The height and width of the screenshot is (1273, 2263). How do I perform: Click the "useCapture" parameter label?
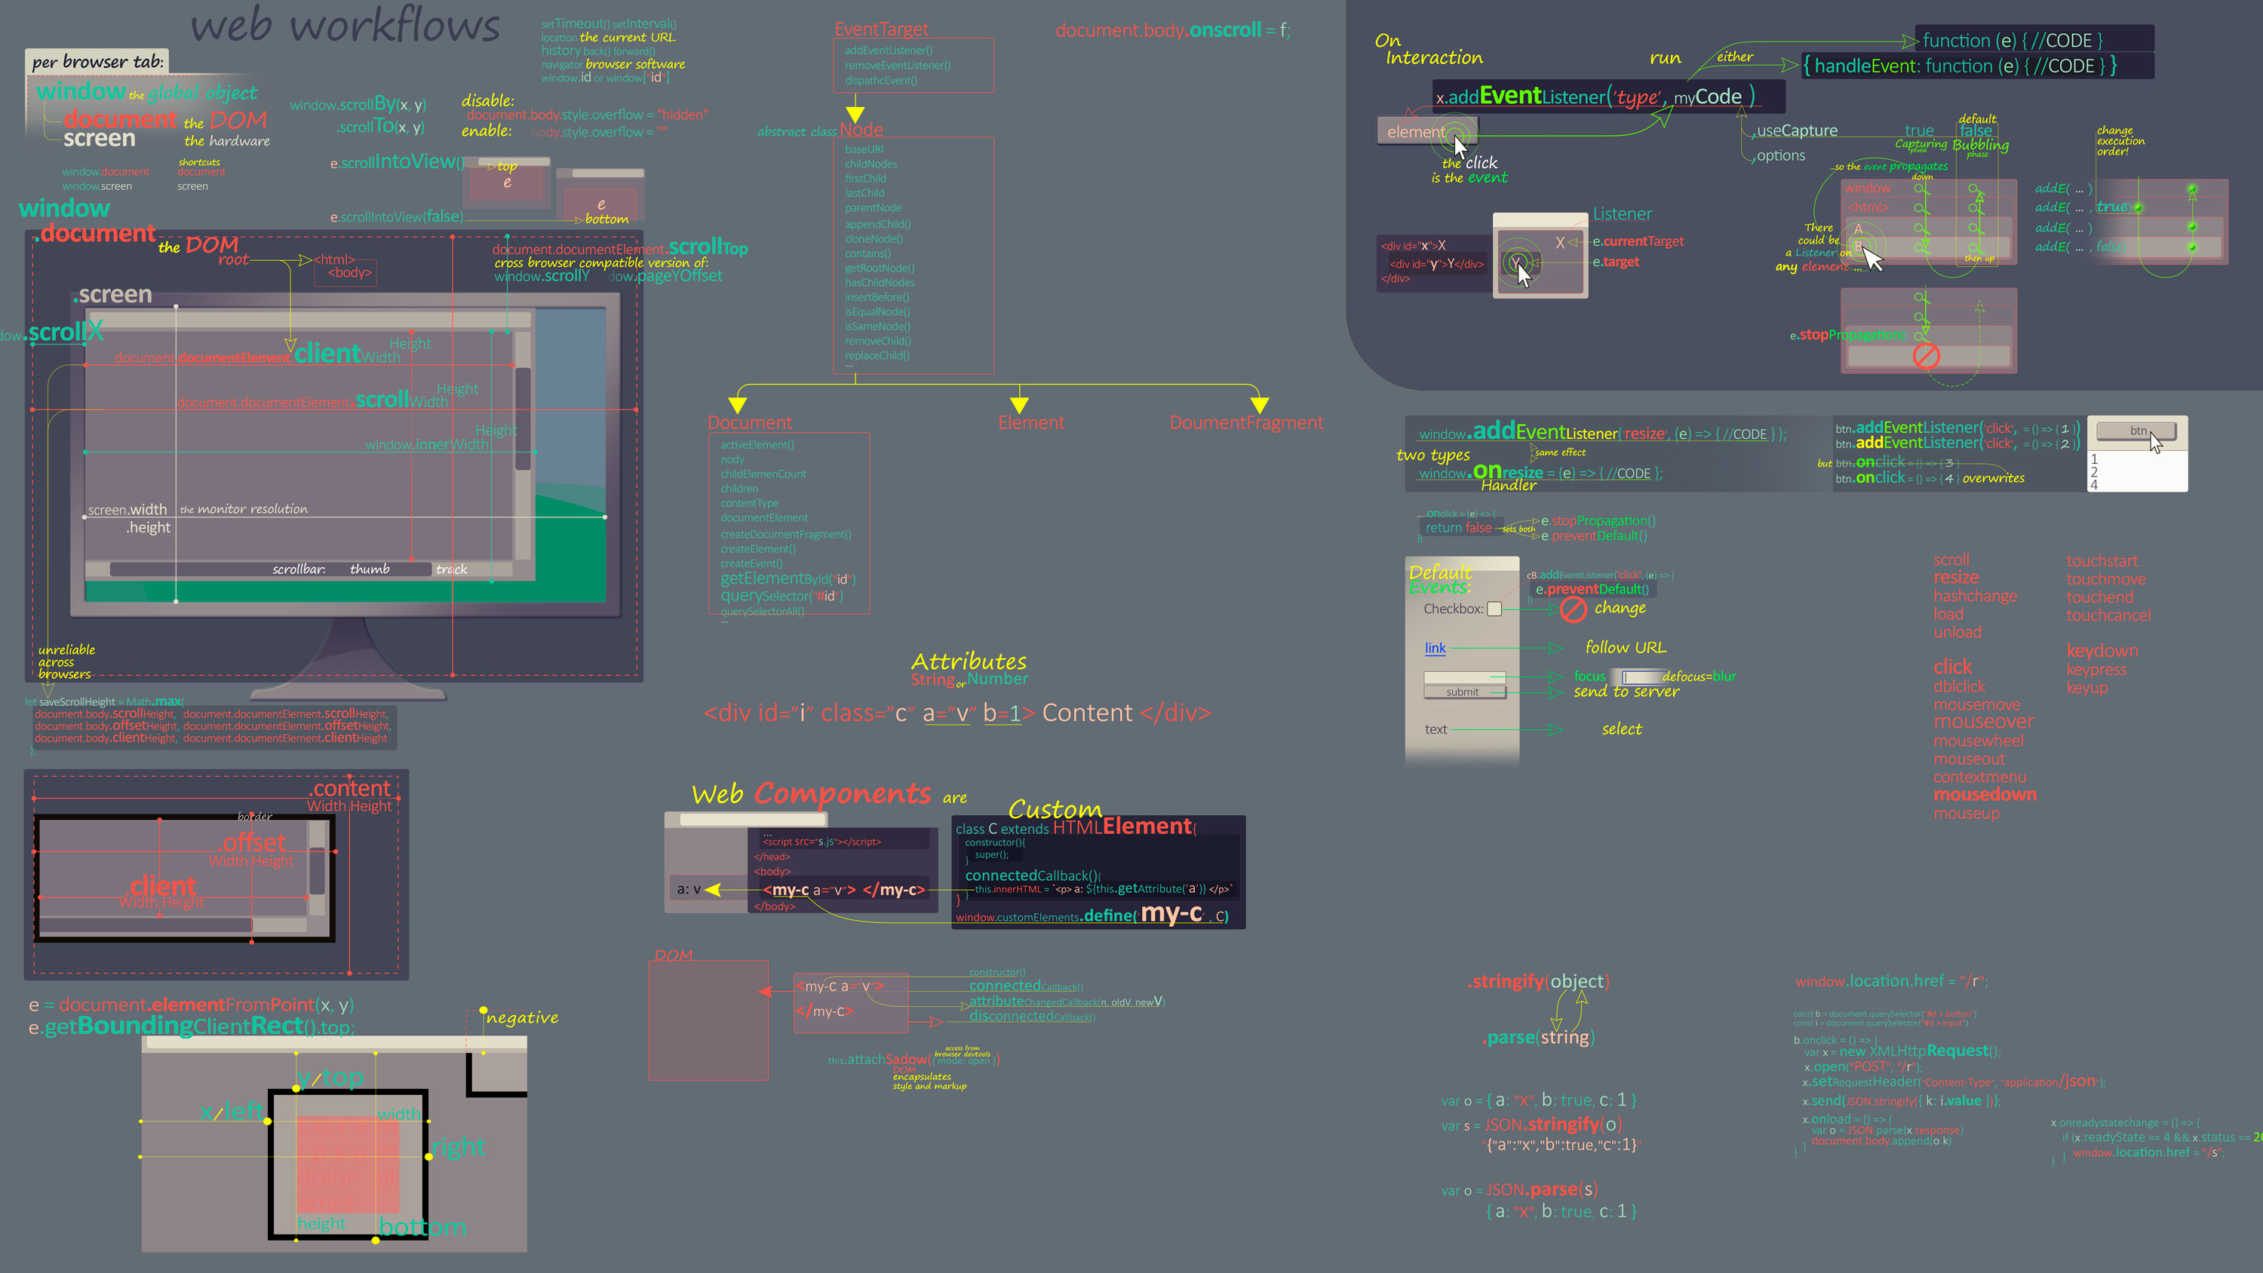[x=1797, y=131]
